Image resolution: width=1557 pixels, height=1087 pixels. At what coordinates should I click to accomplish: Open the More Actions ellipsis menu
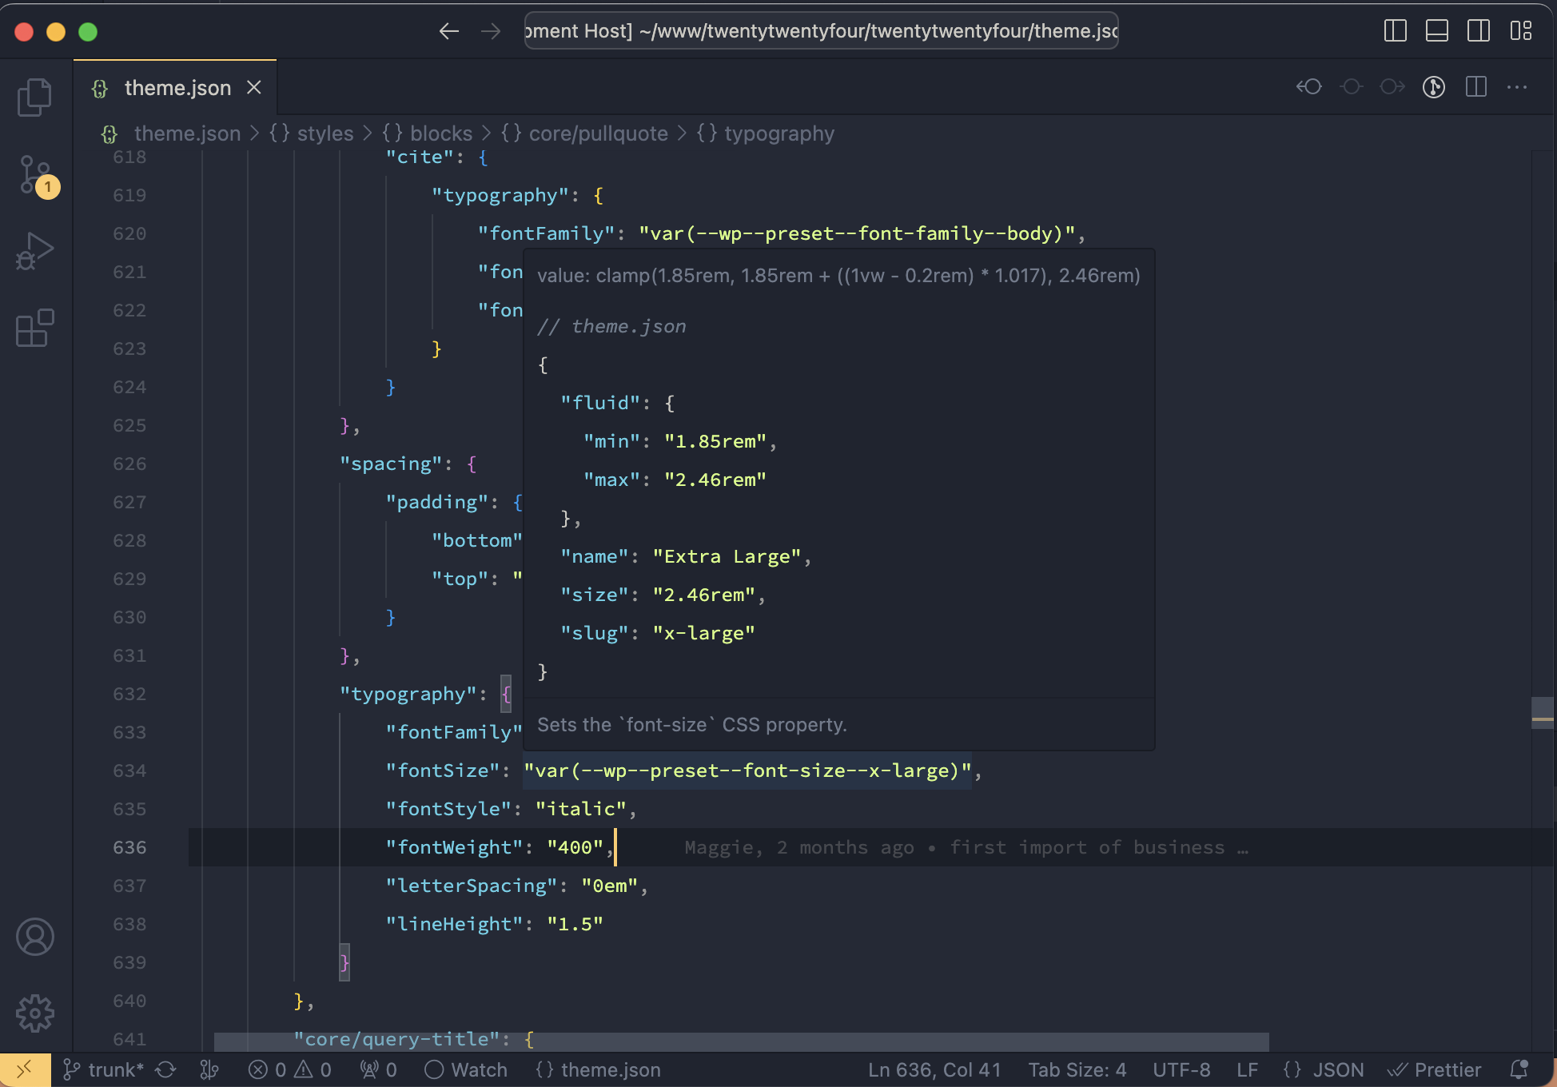[x=1516, y=87]
